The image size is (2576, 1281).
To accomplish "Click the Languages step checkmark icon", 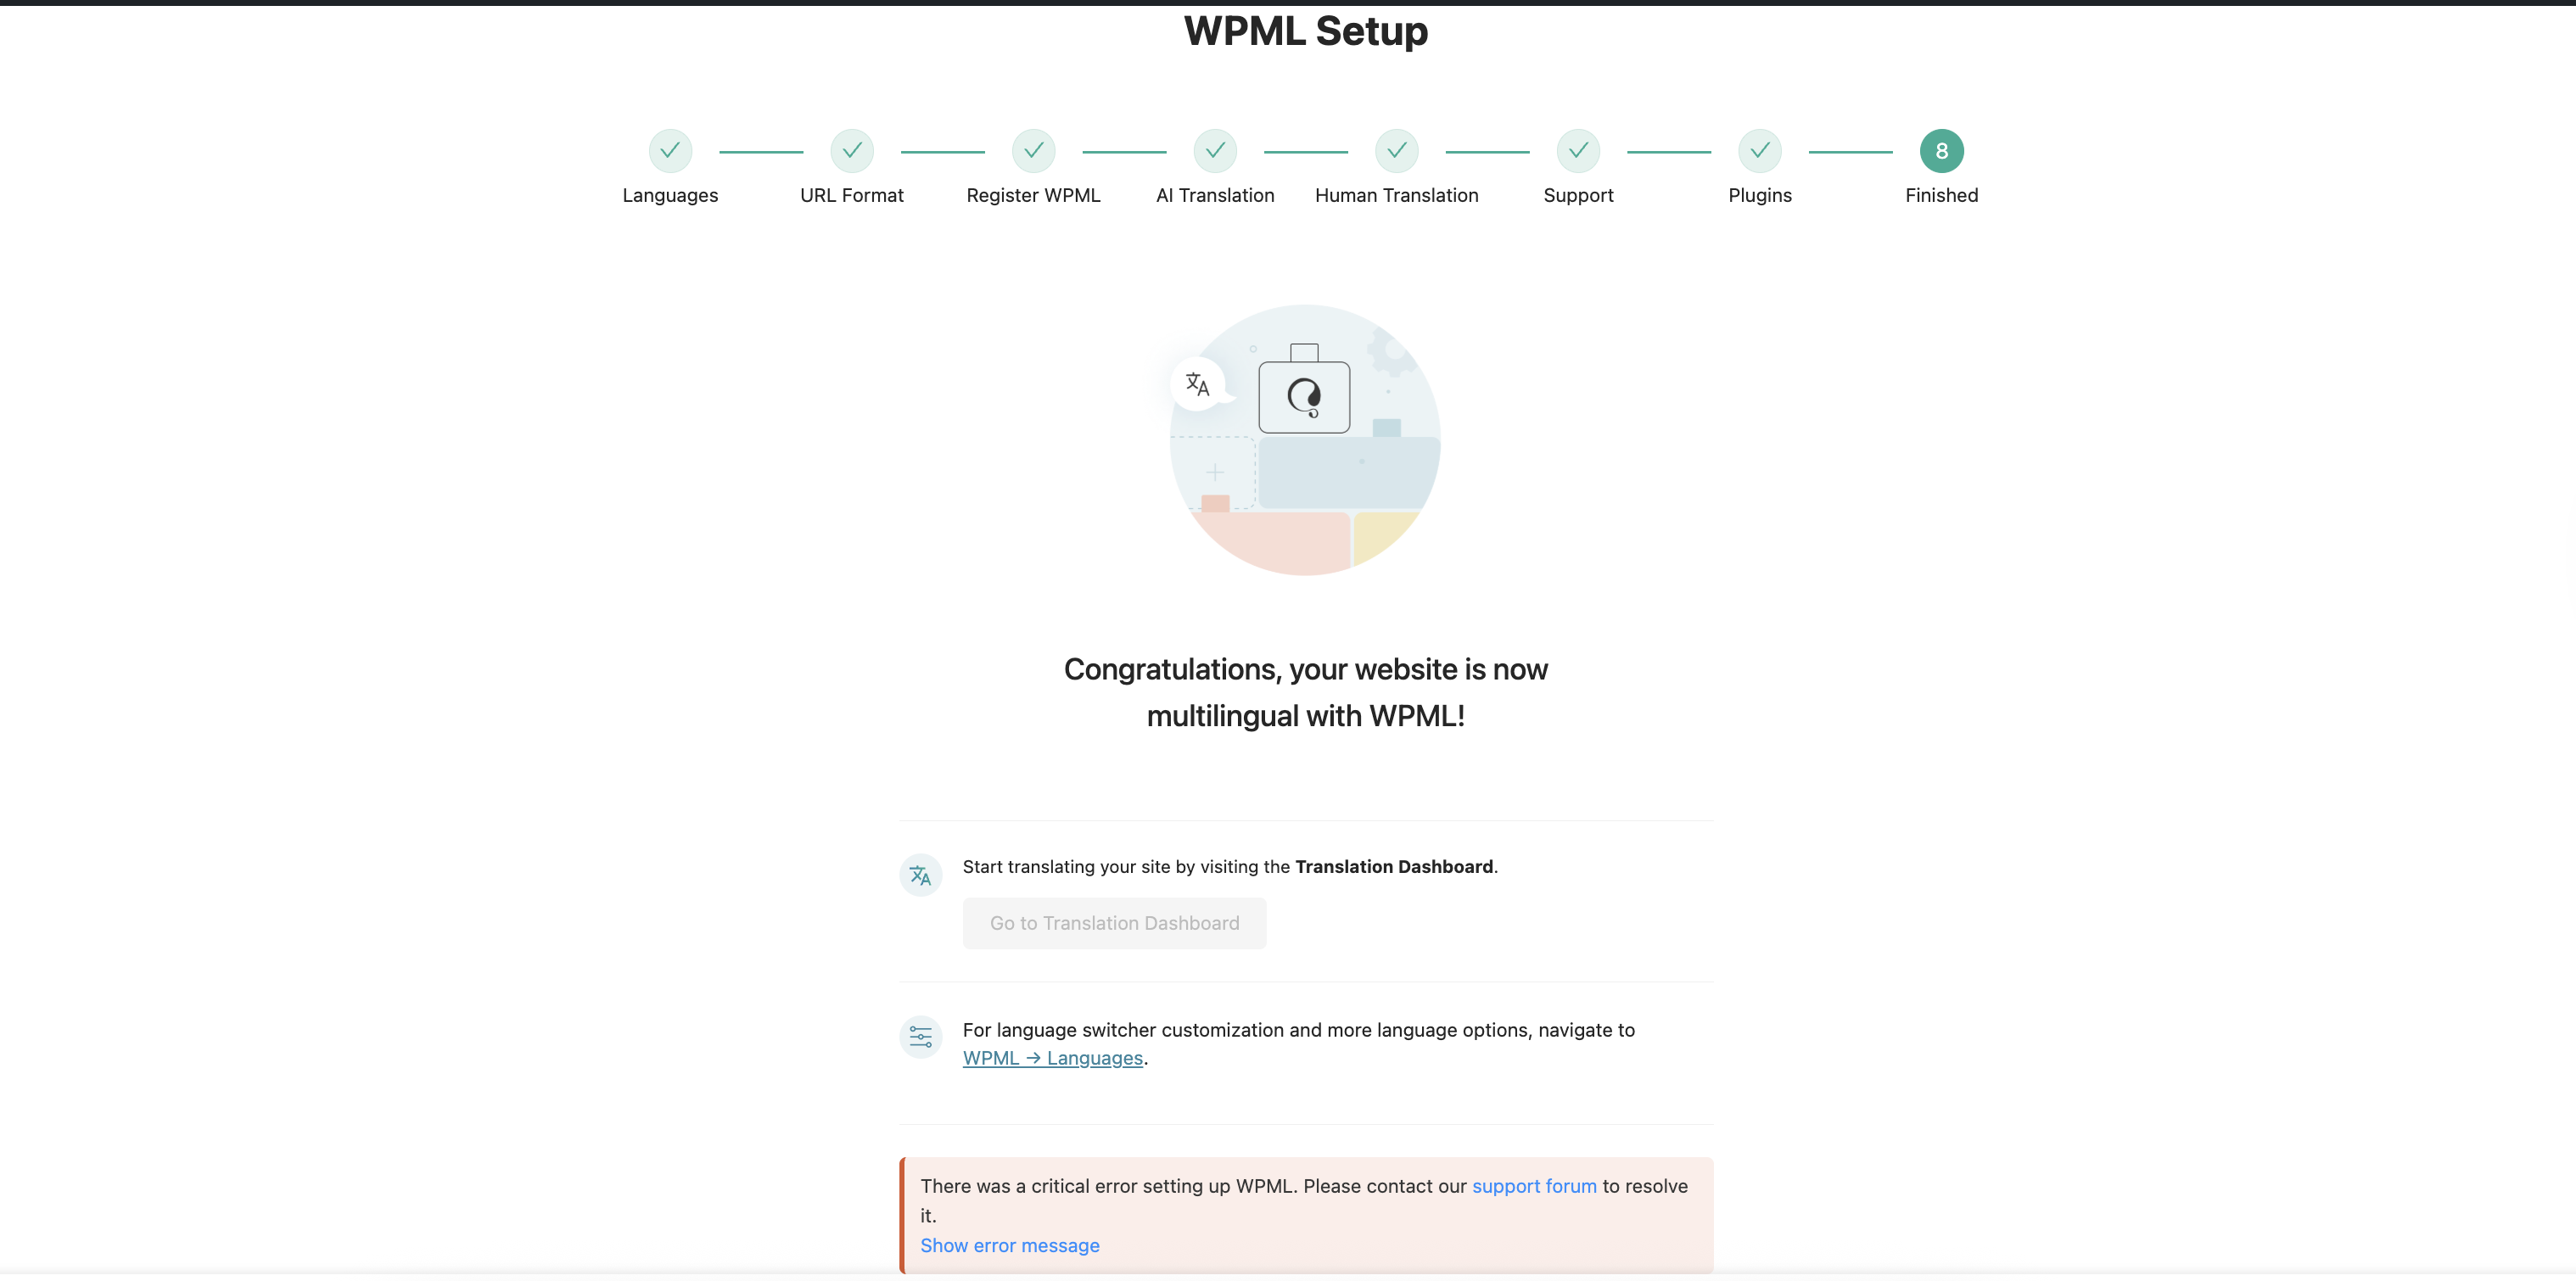I will click(x=670, y=151).
